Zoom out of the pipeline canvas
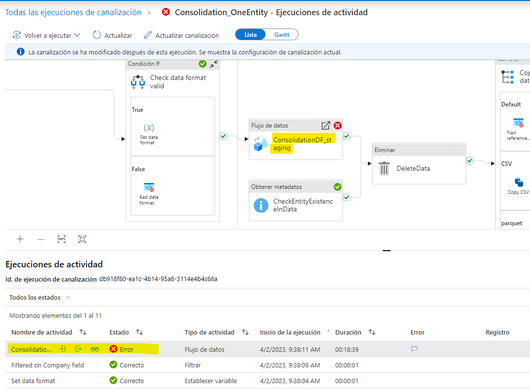The width and height of the screenshot is (530, 389). tap(42, 239)
